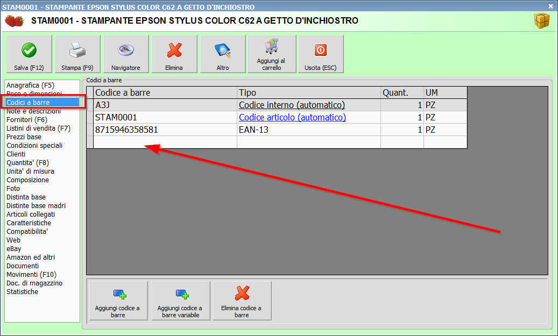Open the Anagrafica (F5) section
The image size is (558, 336).
tap(30, 85)
